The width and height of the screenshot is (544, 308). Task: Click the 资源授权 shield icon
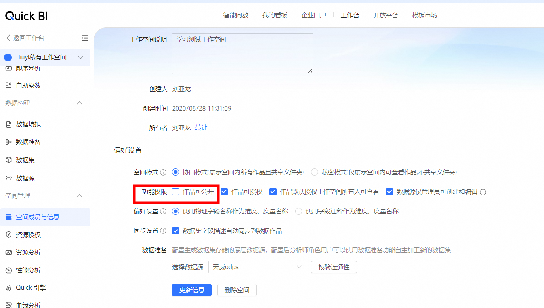pos(8,235)
